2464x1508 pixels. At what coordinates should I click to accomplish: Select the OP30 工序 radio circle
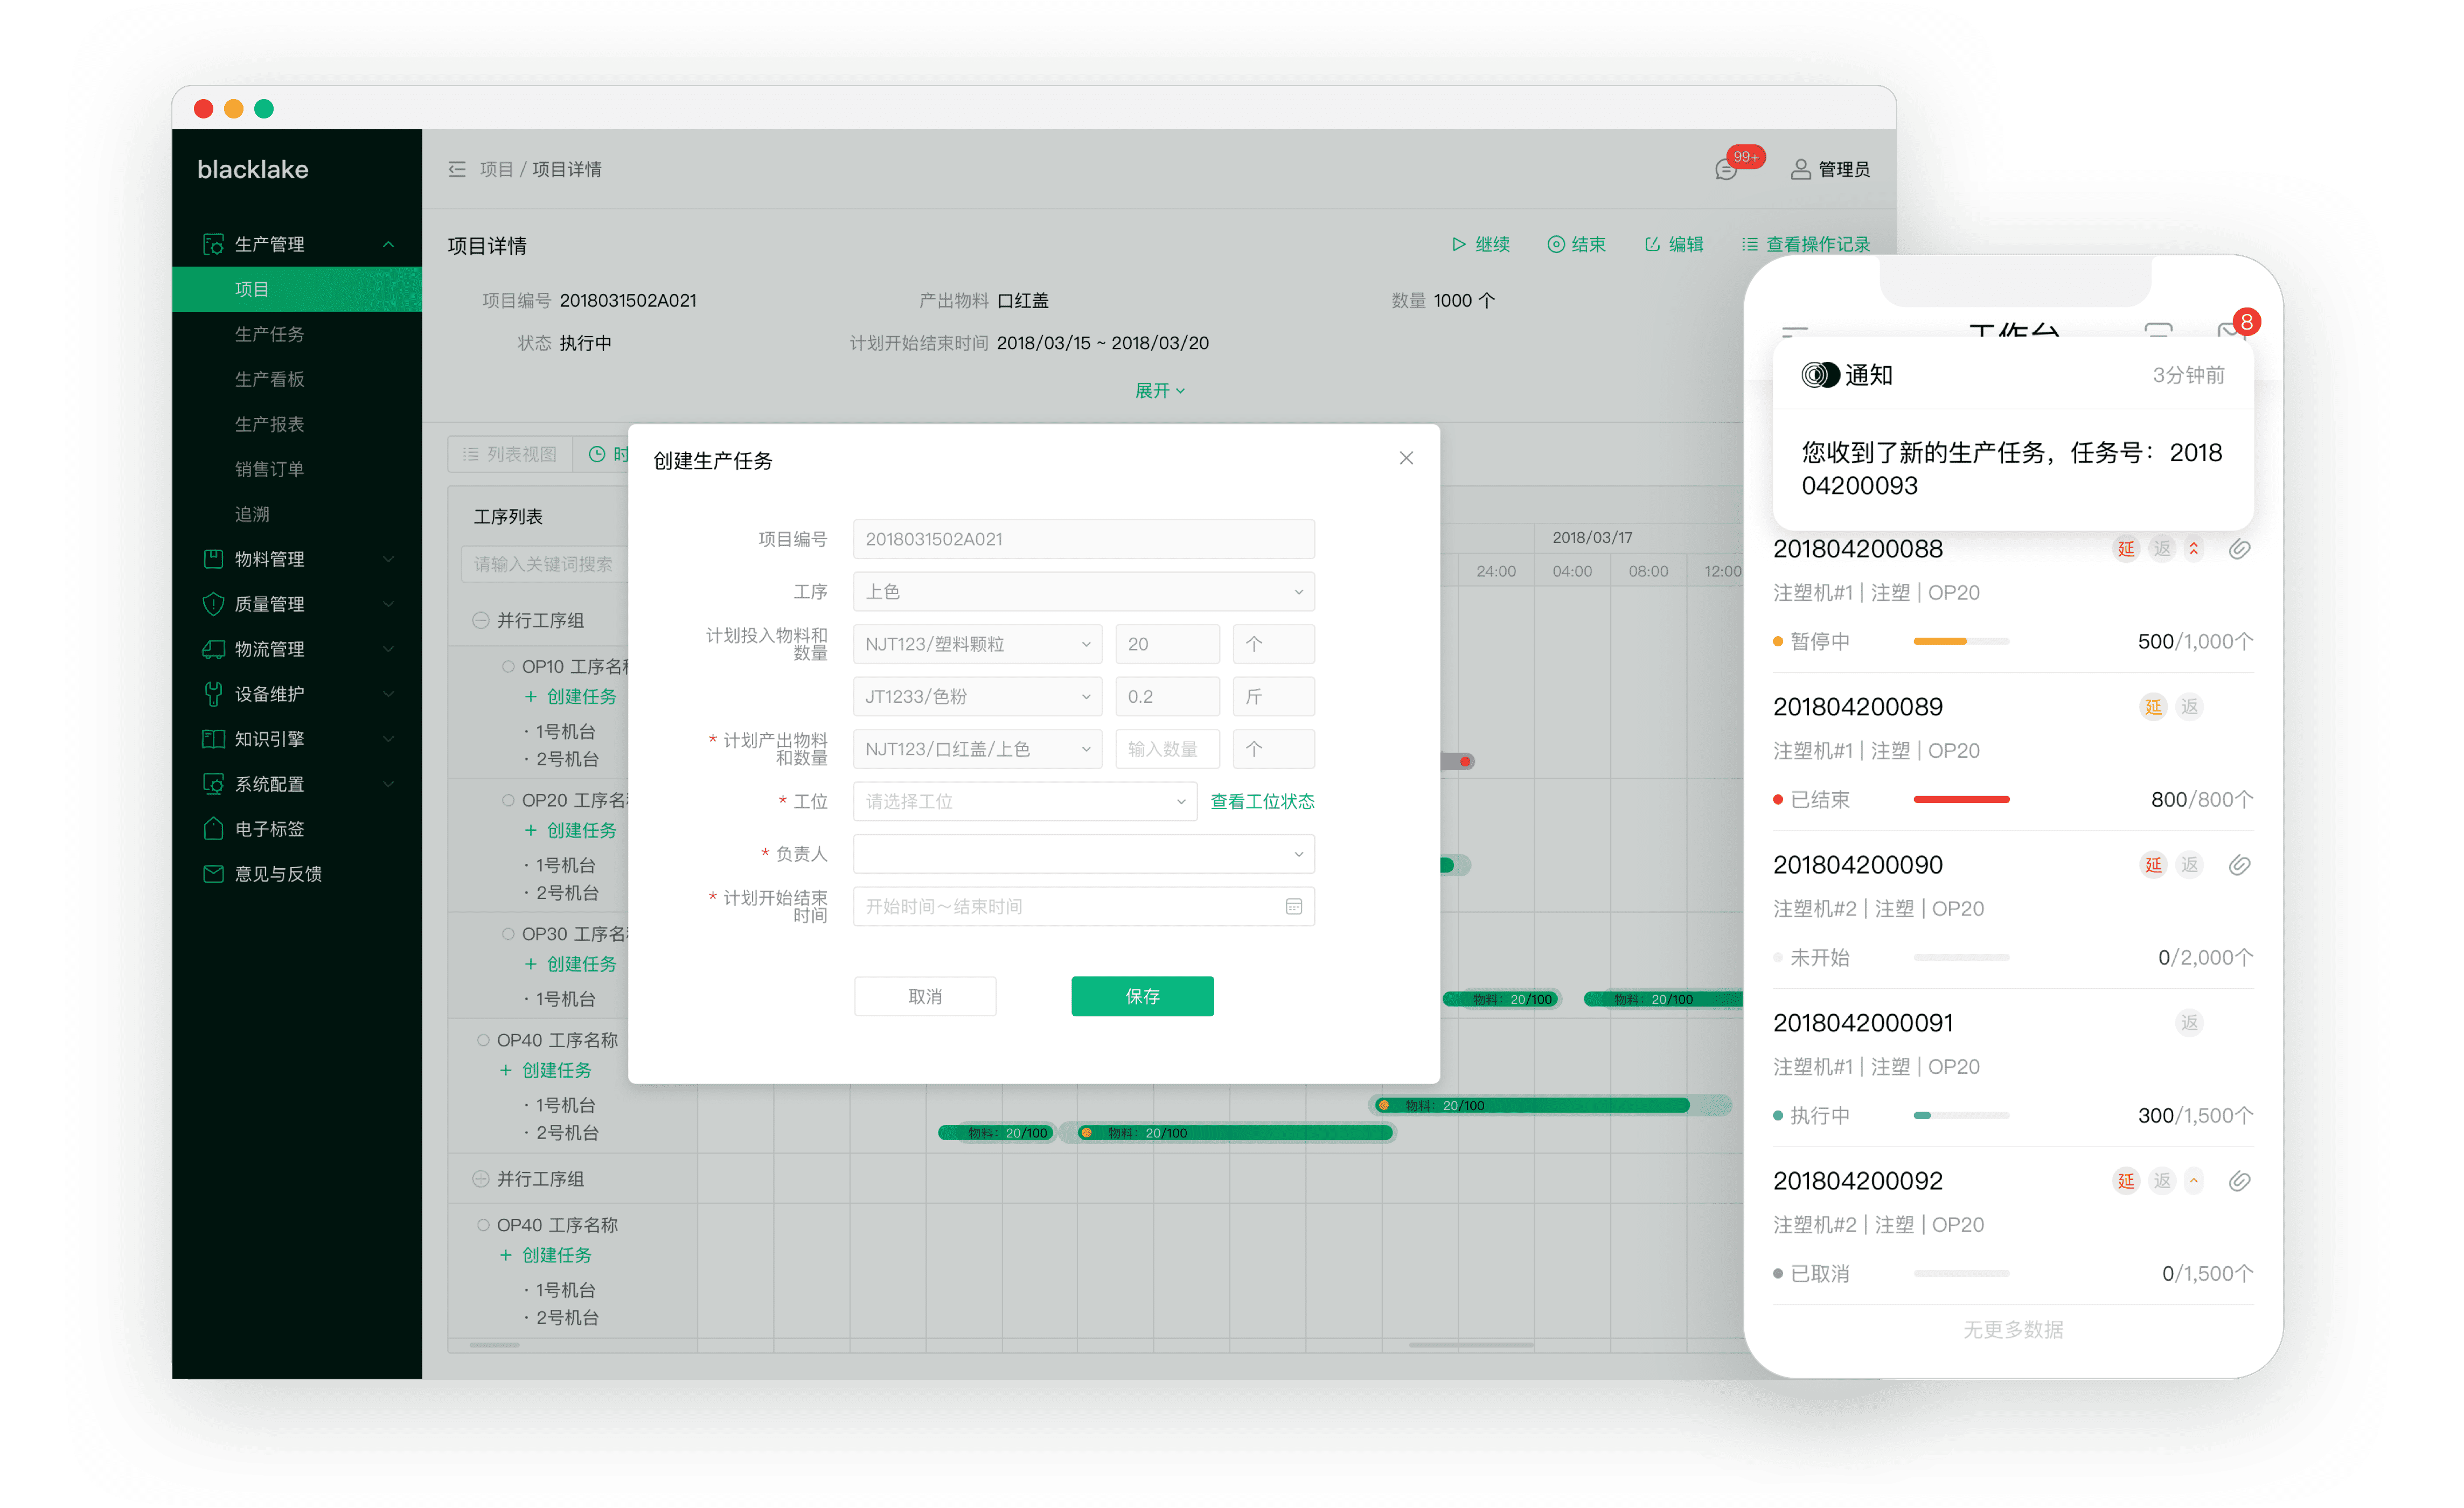(x=508, y=933)
